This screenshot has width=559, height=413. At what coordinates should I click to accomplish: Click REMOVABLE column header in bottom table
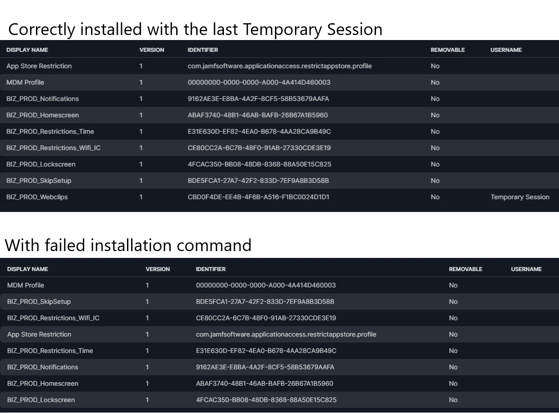(465, 269)
